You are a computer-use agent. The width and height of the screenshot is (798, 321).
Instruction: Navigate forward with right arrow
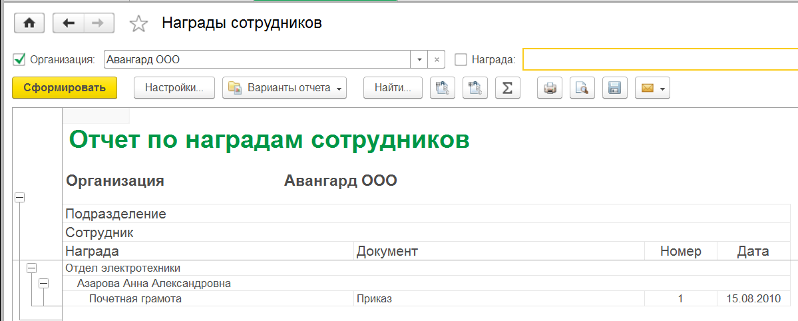point(99,23)
